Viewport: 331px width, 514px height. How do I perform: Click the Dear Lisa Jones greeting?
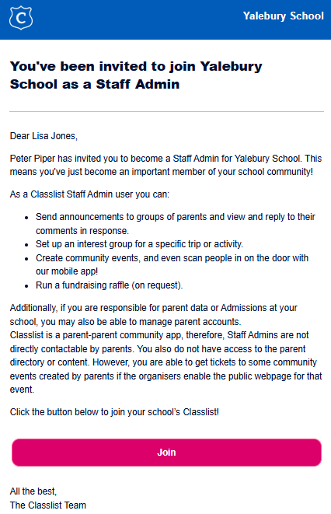(44, 136)
